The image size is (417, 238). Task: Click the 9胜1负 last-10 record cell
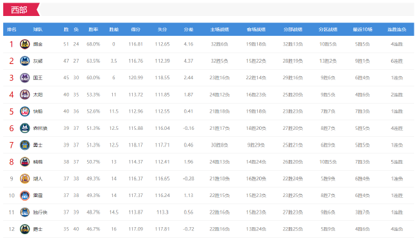point(362,61)
